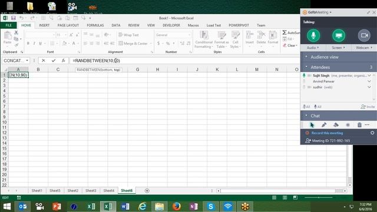Toggle Wrap Text in the Alignment group

coord(128,35)
